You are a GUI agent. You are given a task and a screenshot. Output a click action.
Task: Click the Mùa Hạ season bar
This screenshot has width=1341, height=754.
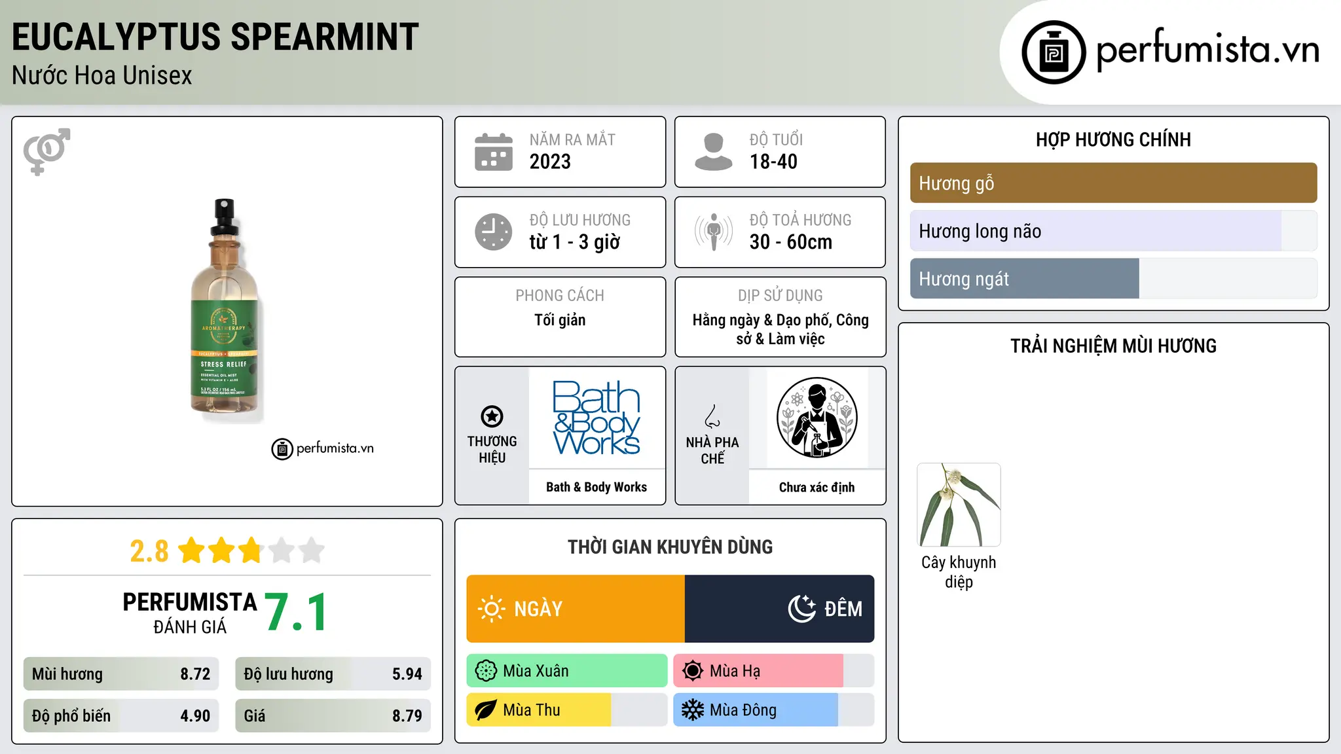pyautogui.click(x=773, y=671)
